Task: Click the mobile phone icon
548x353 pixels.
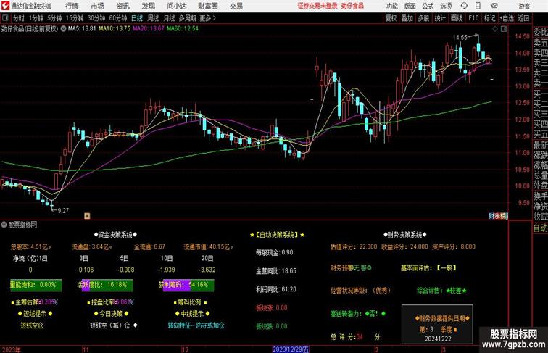Action: (478, 6)
